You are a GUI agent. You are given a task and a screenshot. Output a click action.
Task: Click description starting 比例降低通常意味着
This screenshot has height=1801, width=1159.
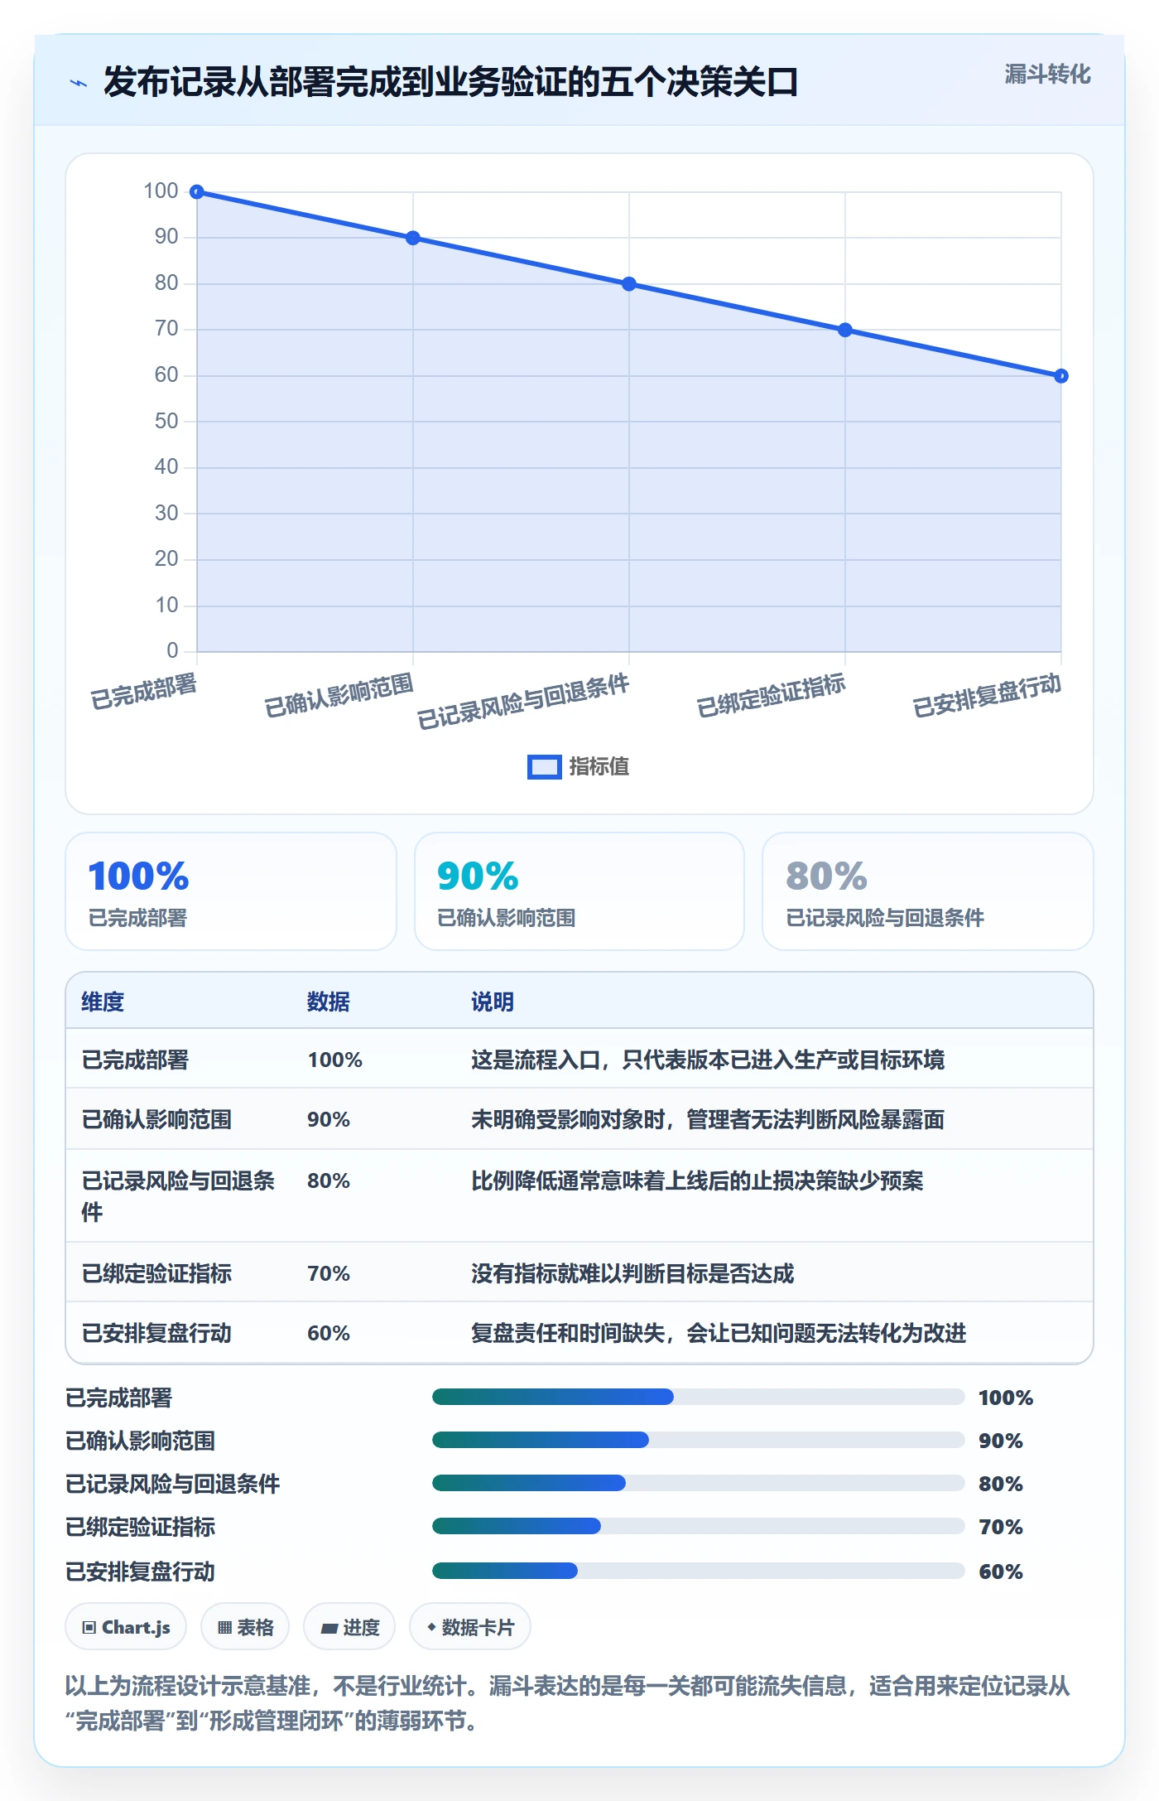coord(697,1181)
